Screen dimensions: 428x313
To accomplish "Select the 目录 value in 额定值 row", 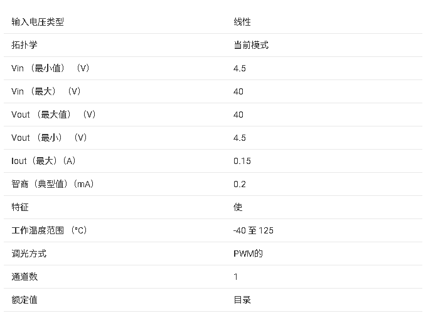I will (x=242, y=300).
